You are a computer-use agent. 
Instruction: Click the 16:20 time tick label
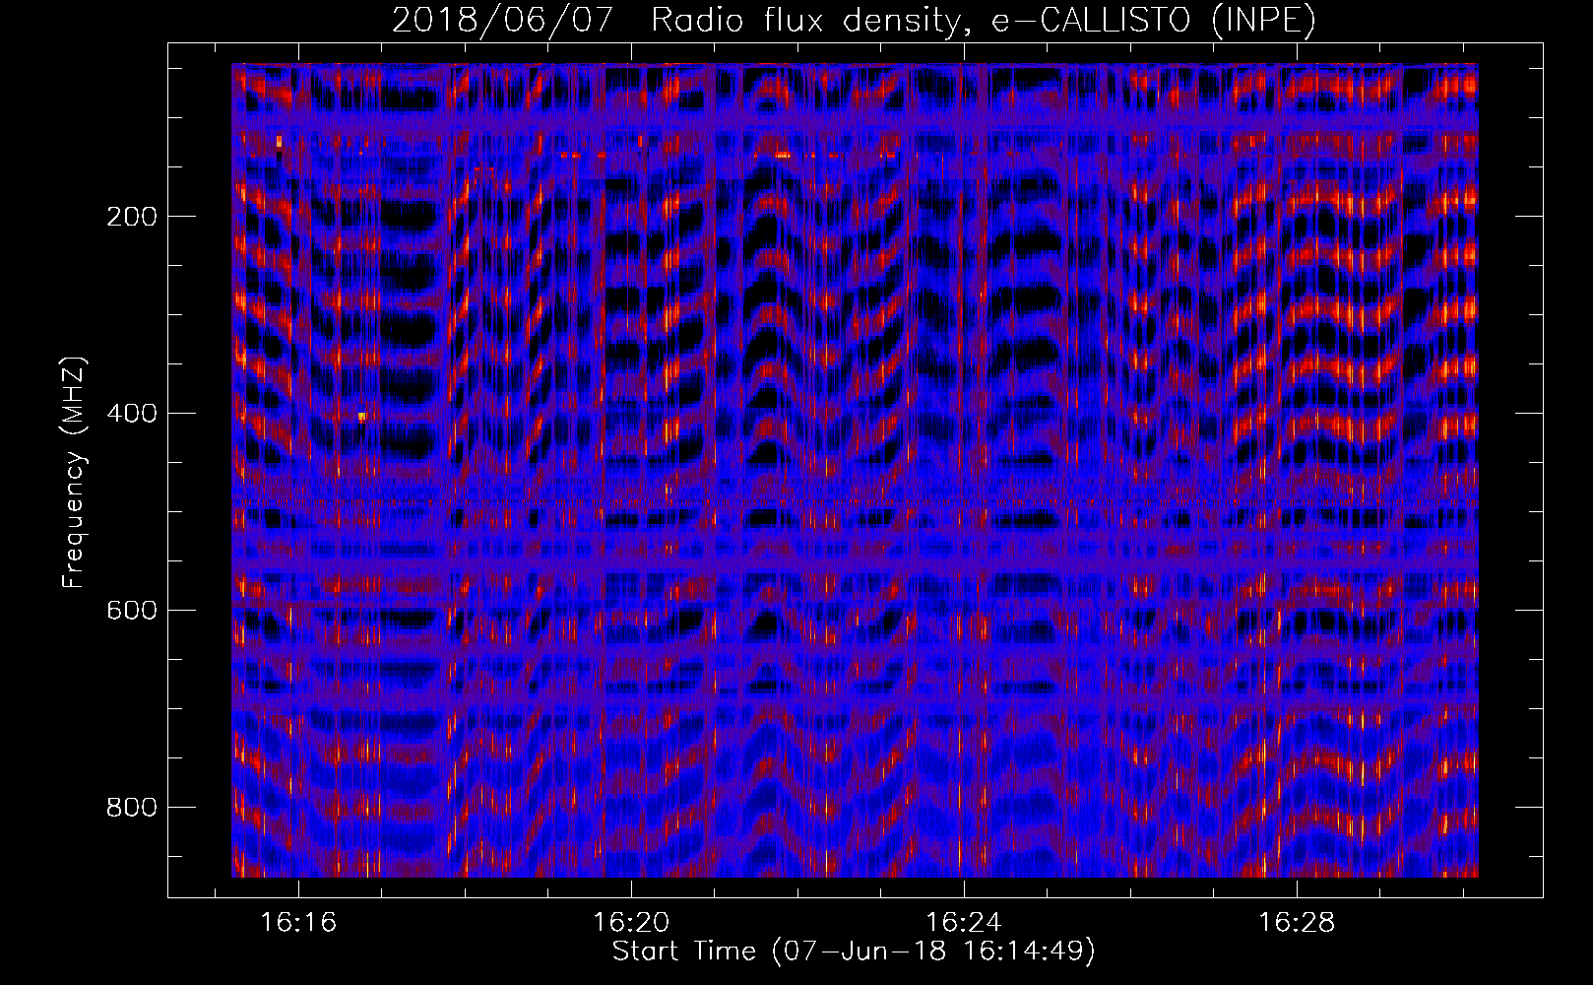click(x=631, y=923)
